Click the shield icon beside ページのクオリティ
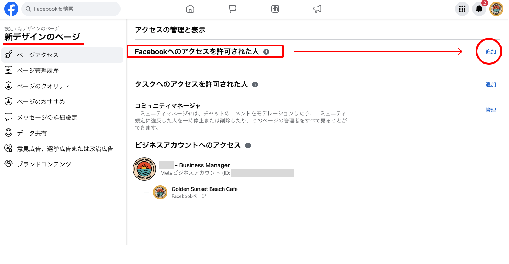The width and height of the screenshot is (509, 264). click(9, 86)
